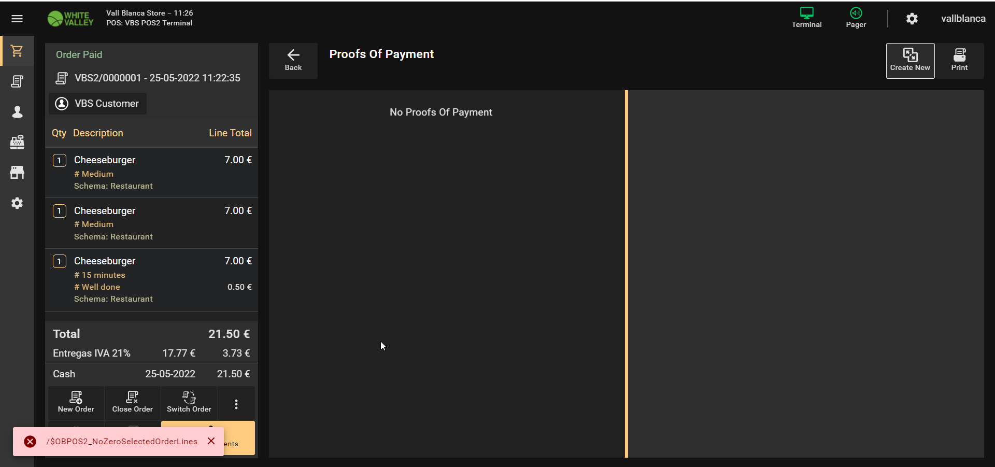
Task: Expand more order actions menu
Action: 236,404
